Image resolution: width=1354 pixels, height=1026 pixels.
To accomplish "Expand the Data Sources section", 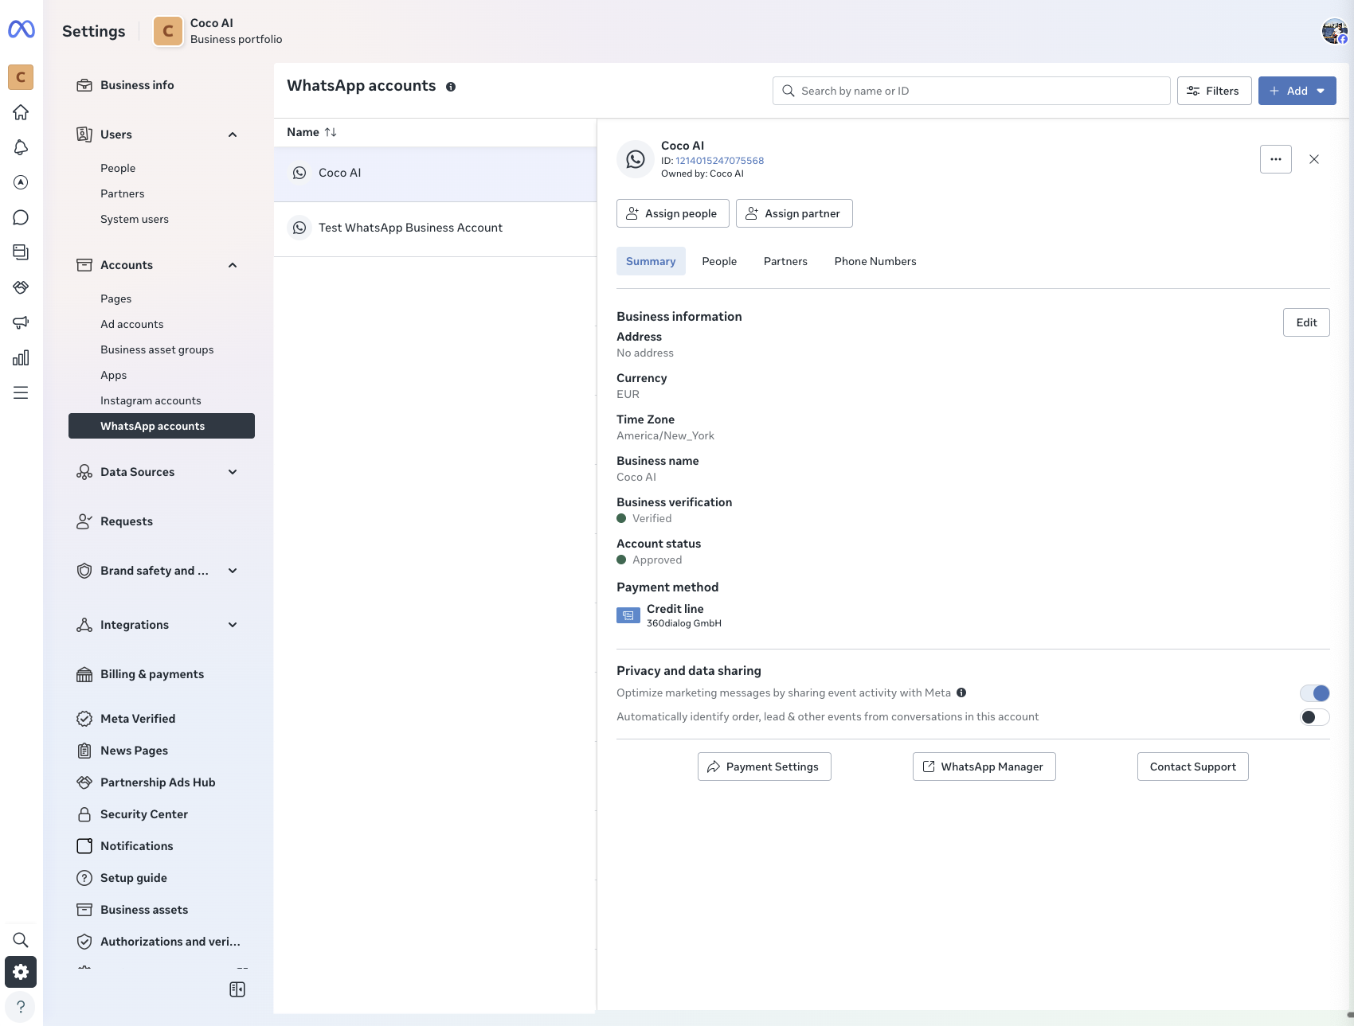I will (x=233, y=472).
